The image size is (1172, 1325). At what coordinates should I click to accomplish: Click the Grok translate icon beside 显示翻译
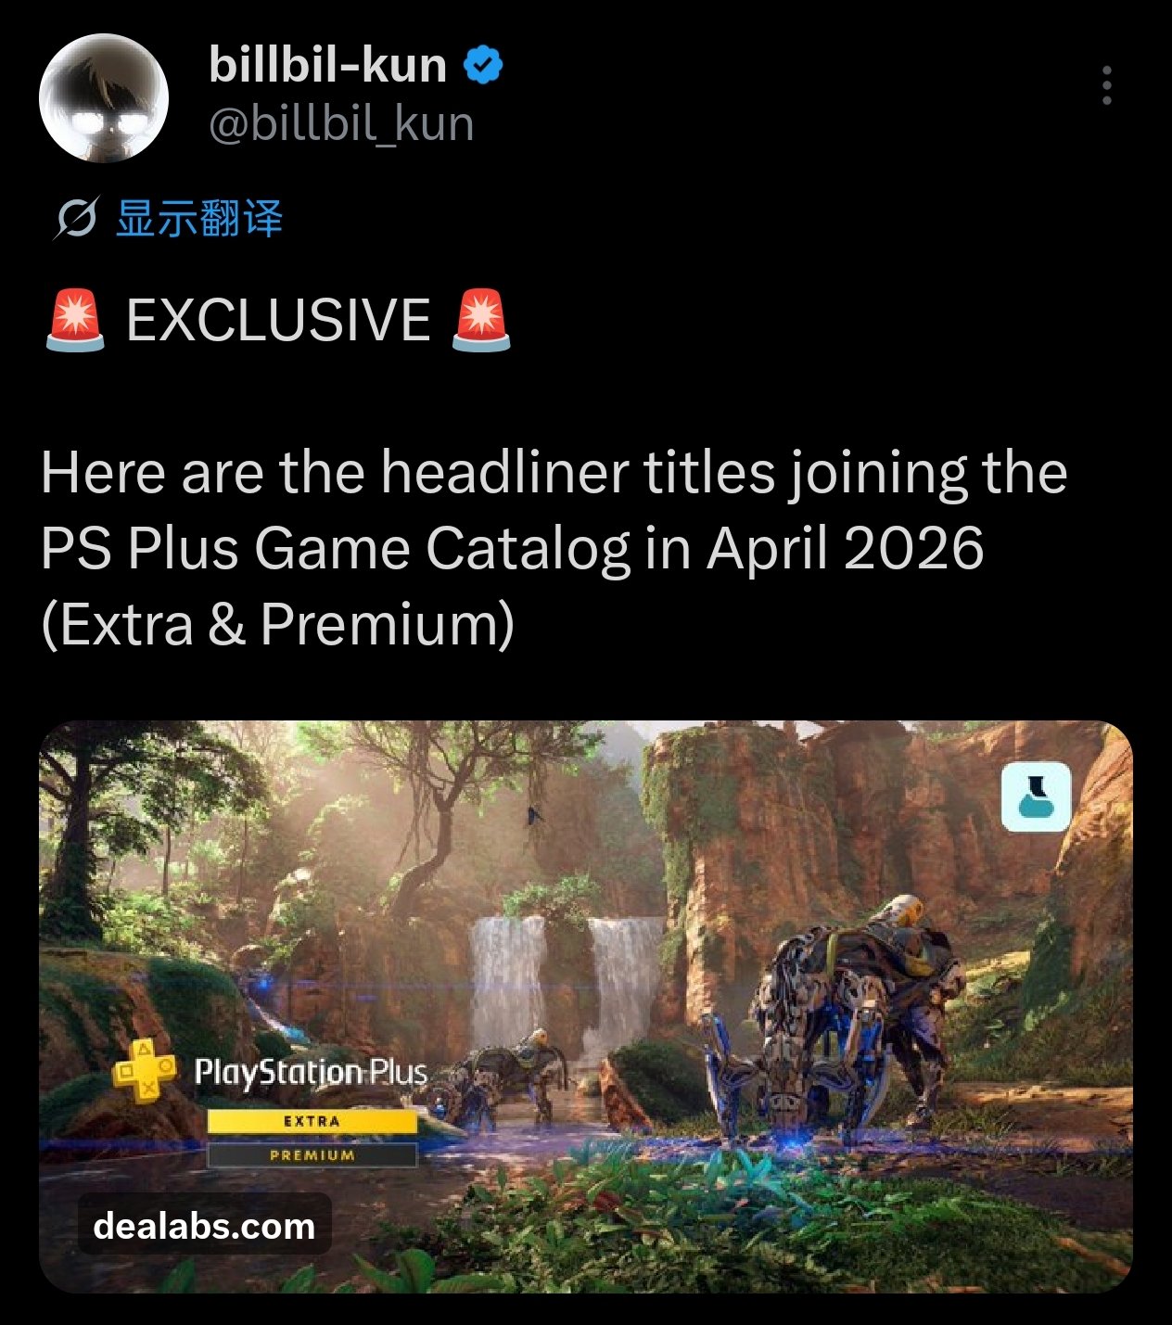(75, 219)
